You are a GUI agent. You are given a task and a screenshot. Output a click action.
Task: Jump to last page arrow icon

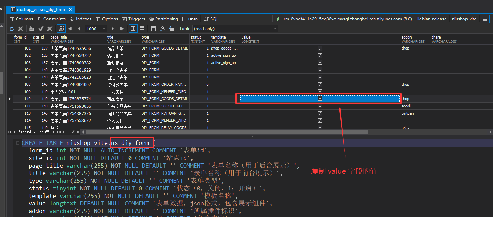pos(122,29)
